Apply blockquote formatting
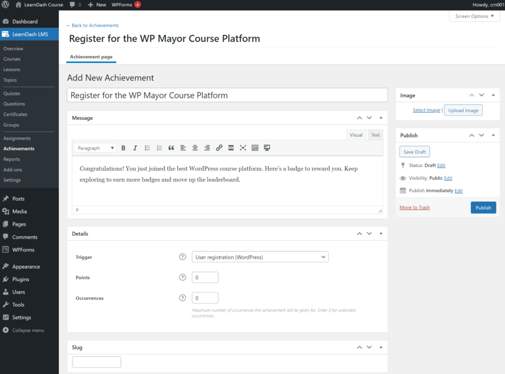 (171, 148)
